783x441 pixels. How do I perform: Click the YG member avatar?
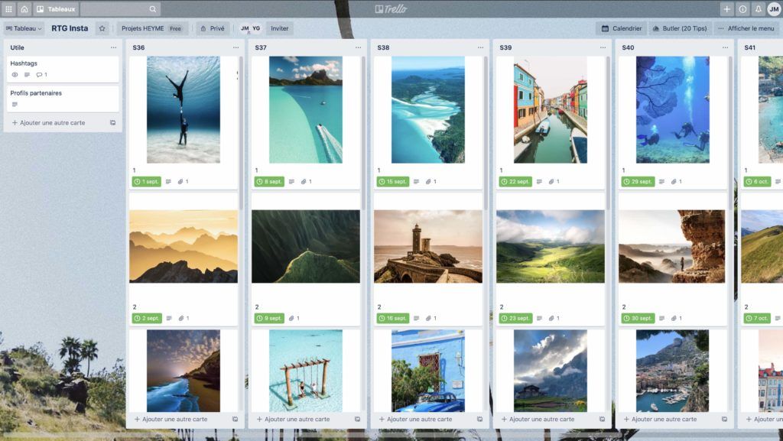click(256, 28)
